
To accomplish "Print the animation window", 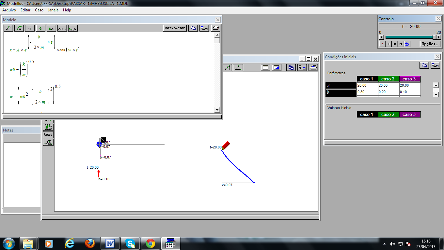I will pyautogui.click(x=313, y=68).
